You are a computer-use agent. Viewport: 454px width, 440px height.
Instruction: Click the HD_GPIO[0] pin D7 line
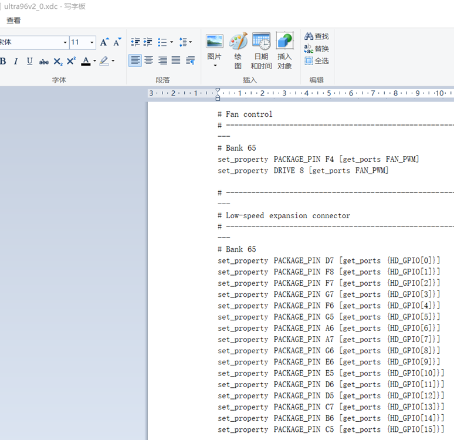[329, 260]
